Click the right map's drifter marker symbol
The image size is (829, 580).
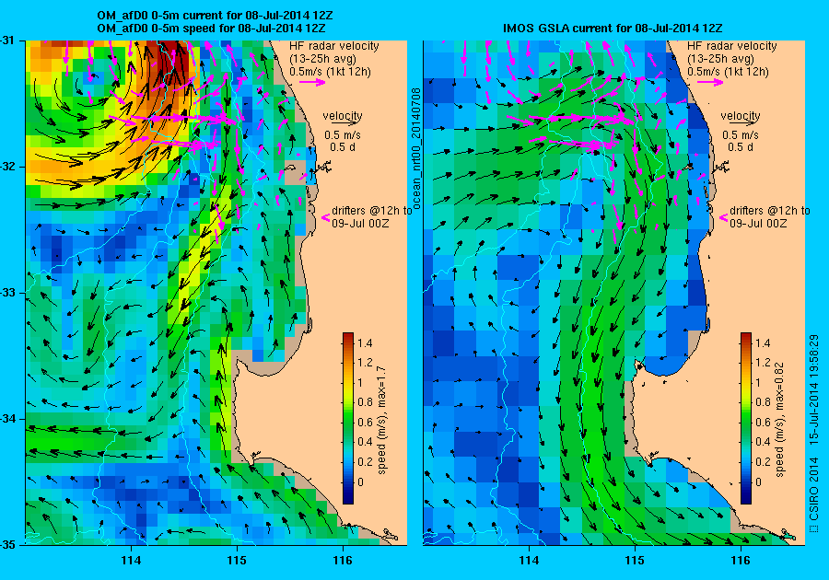[x=724, y=217]
